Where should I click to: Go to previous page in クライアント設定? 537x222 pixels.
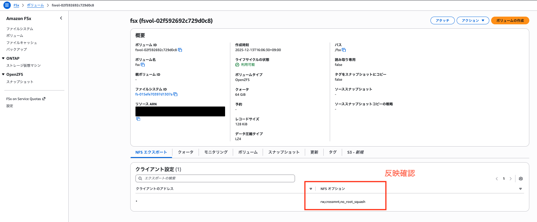pos(497,179)
